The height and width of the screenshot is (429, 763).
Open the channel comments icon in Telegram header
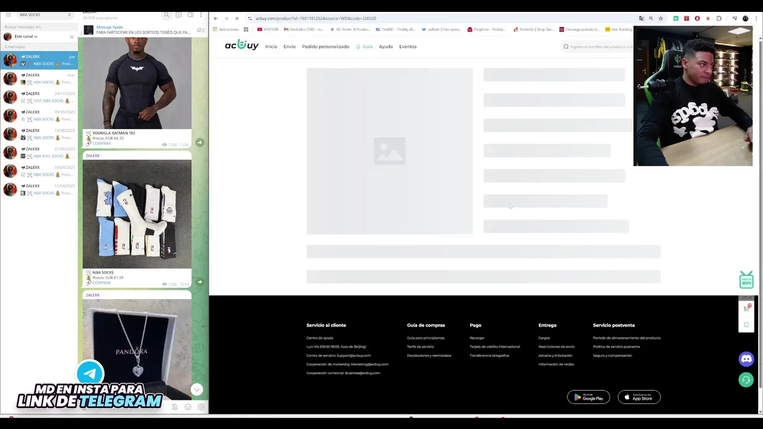coord(178,15)
